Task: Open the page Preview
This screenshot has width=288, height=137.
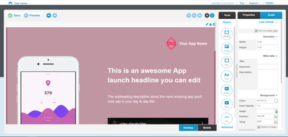Action: (32, 16)
